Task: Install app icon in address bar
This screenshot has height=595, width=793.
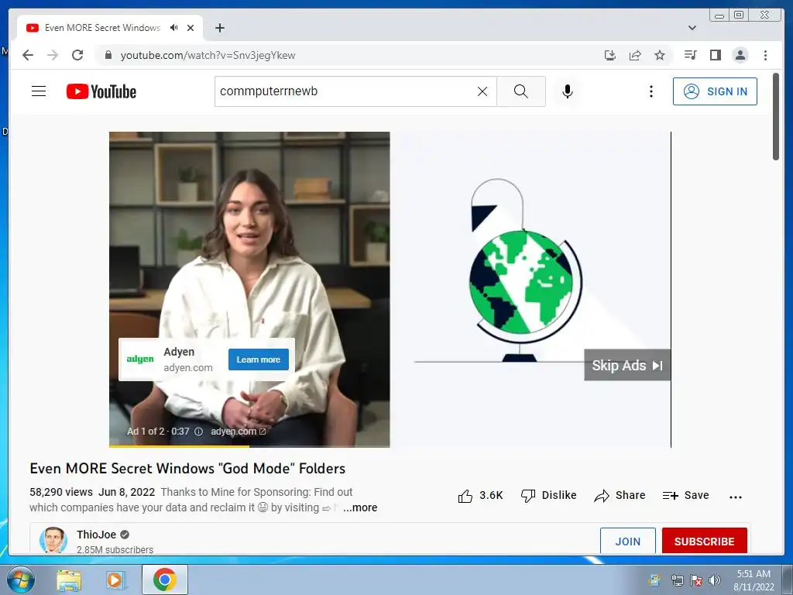Action: (x=610, y=55)
